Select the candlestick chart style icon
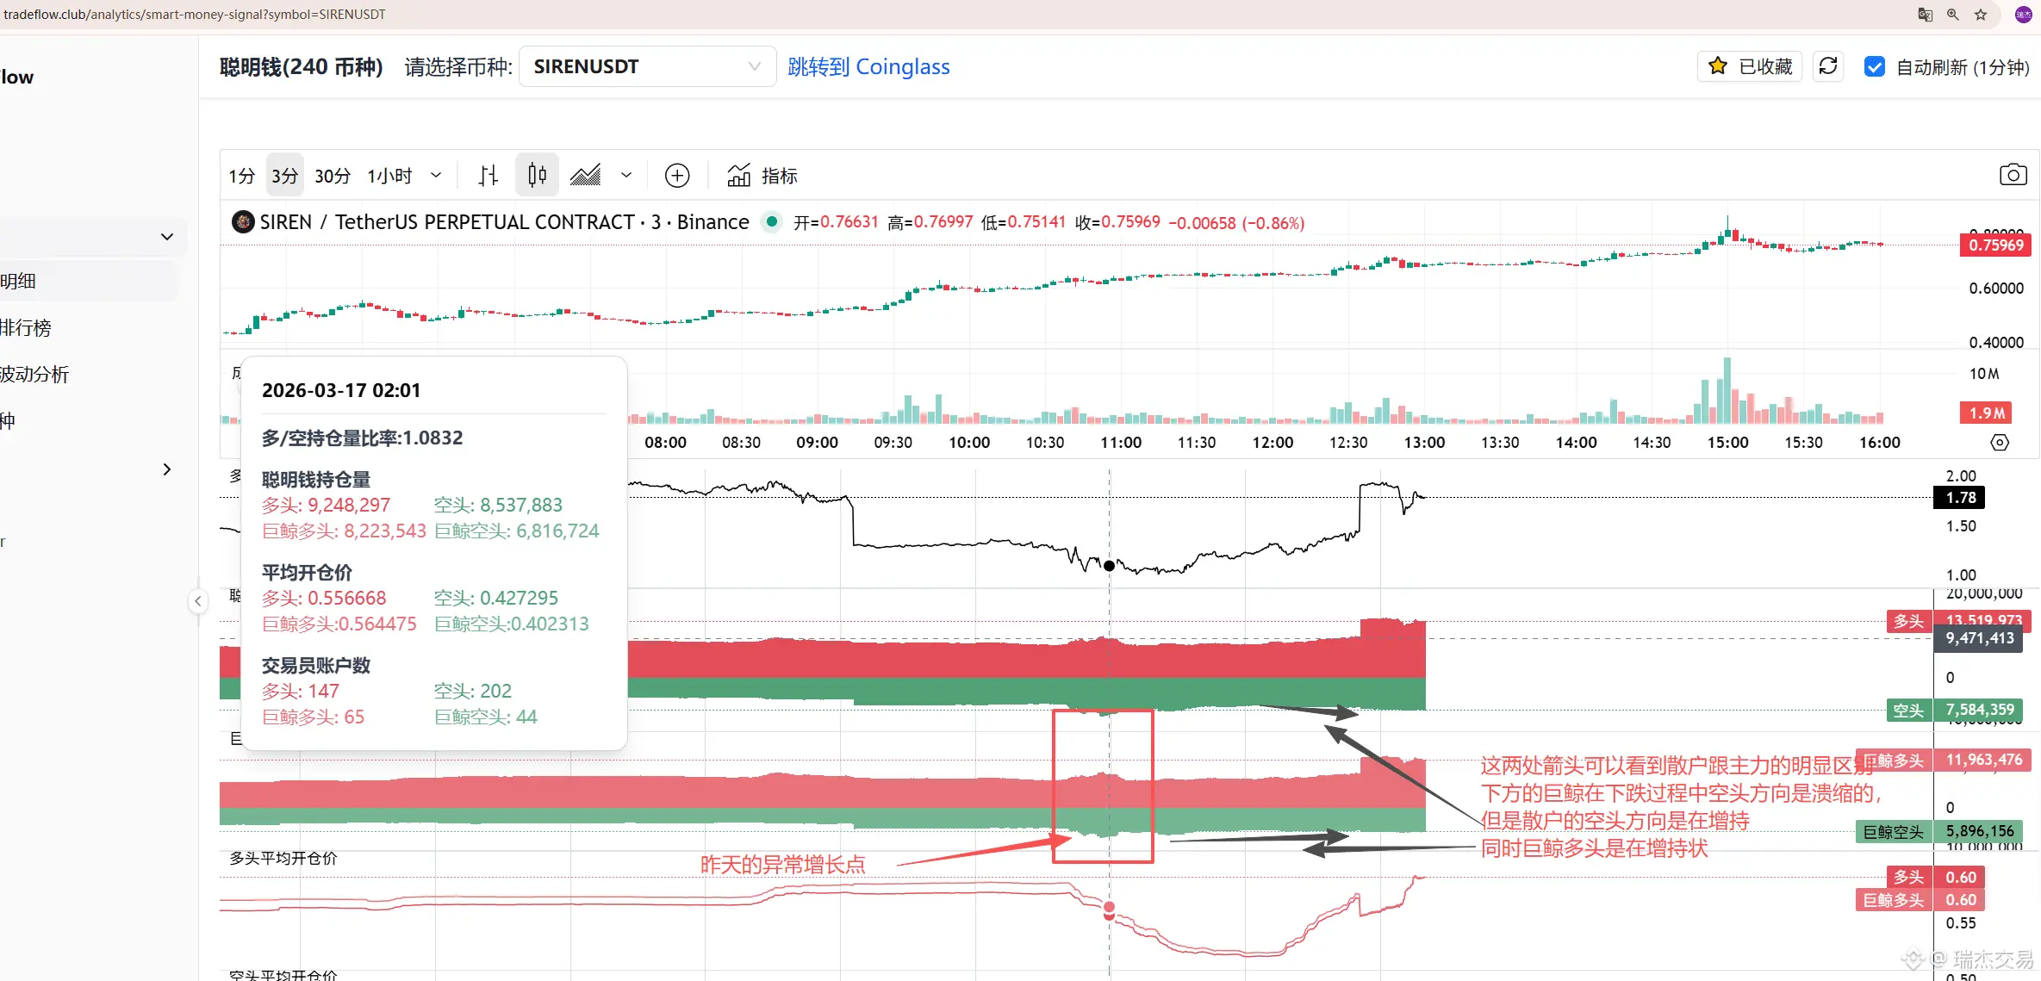This screenshot has height=981, width=2041. pos(537,176)
